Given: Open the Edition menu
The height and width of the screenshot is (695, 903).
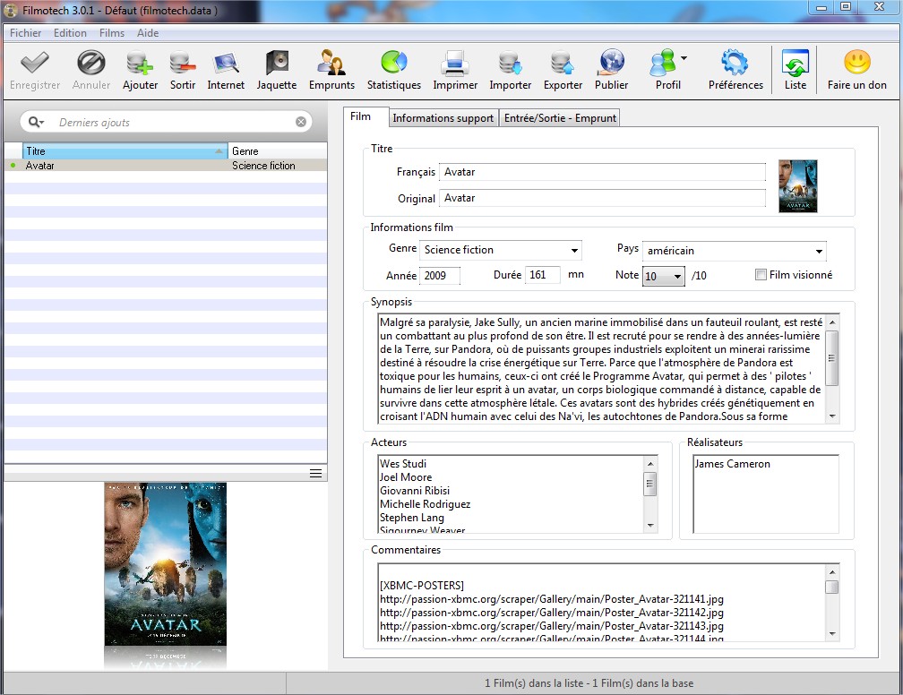Looking at the screenshot, I should coord(70,33).
